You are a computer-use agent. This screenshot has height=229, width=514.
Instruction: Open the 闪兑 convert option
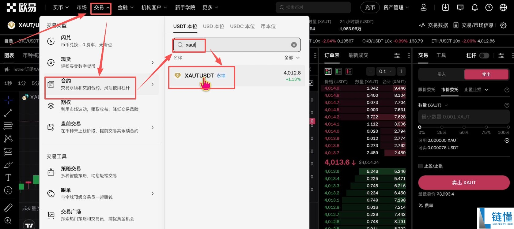[101, 41]
